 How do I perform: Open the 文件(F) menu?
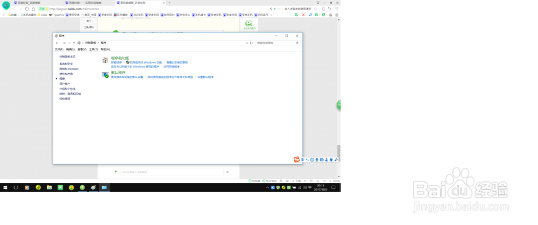click(59, 50)
